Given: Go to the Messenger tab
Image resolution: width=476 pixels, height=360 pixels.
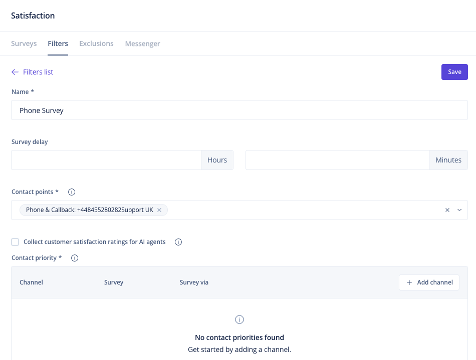Looking at the screenshot, I should (x=142, y=43).
